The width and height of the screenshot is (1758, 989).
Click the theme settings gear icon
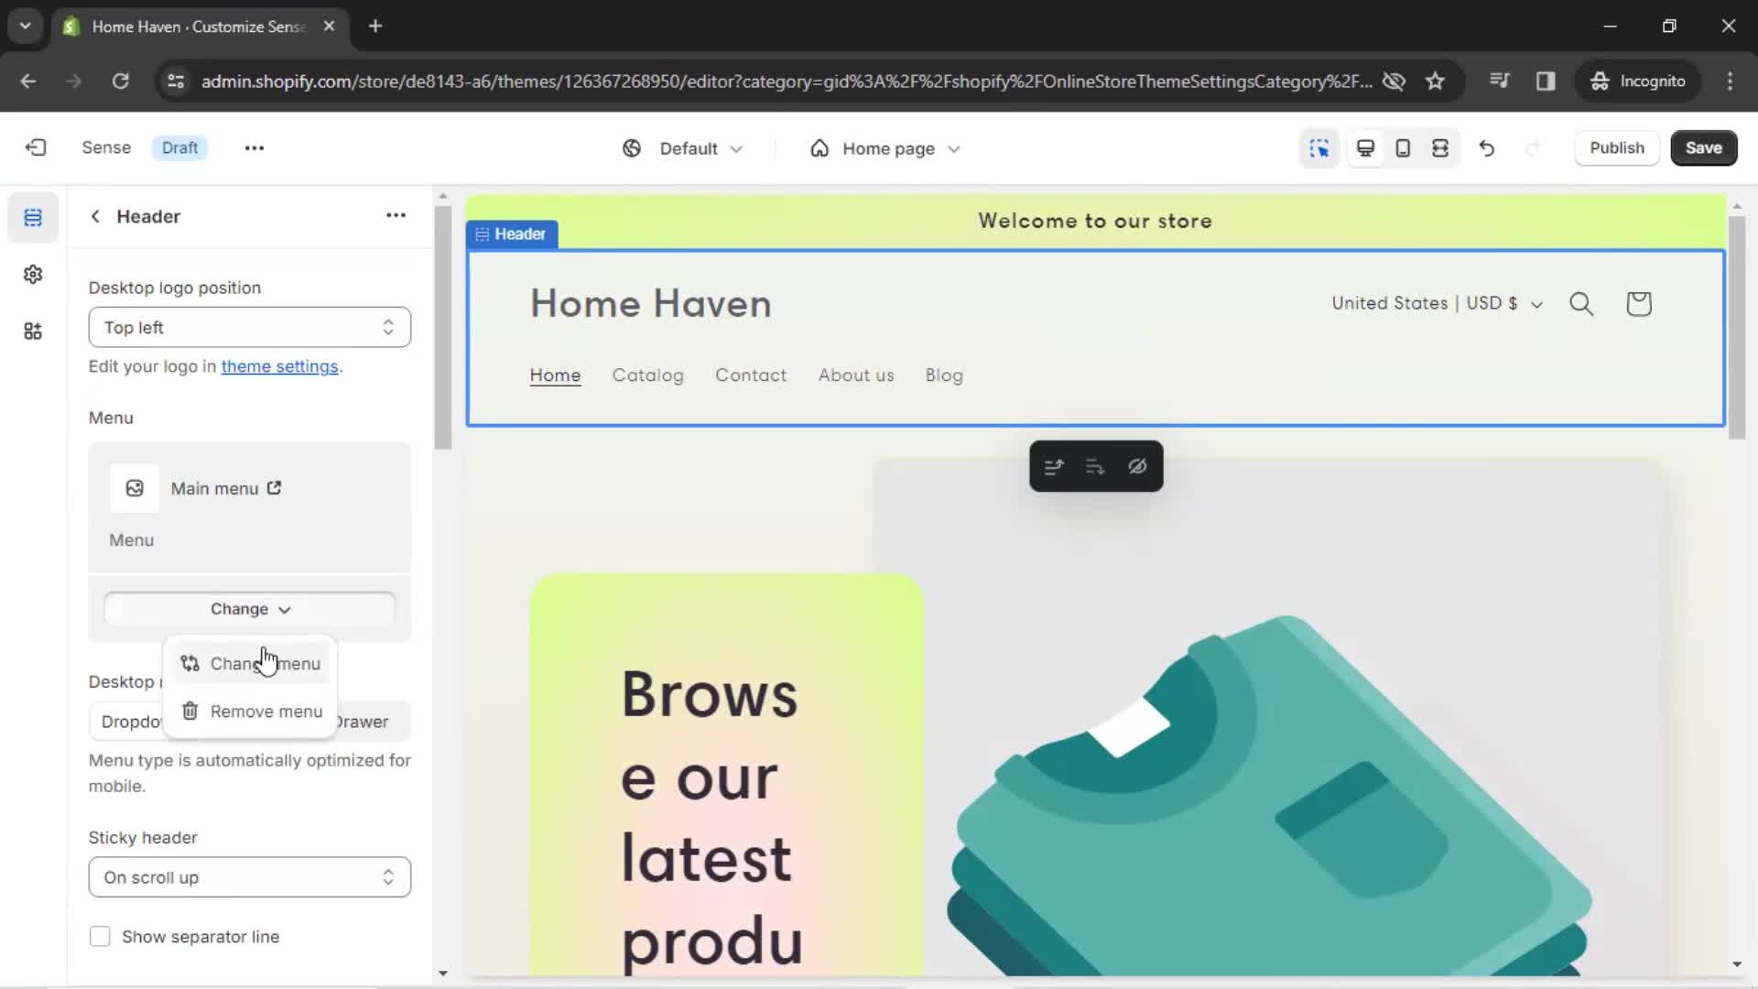[x=33, y=274]
